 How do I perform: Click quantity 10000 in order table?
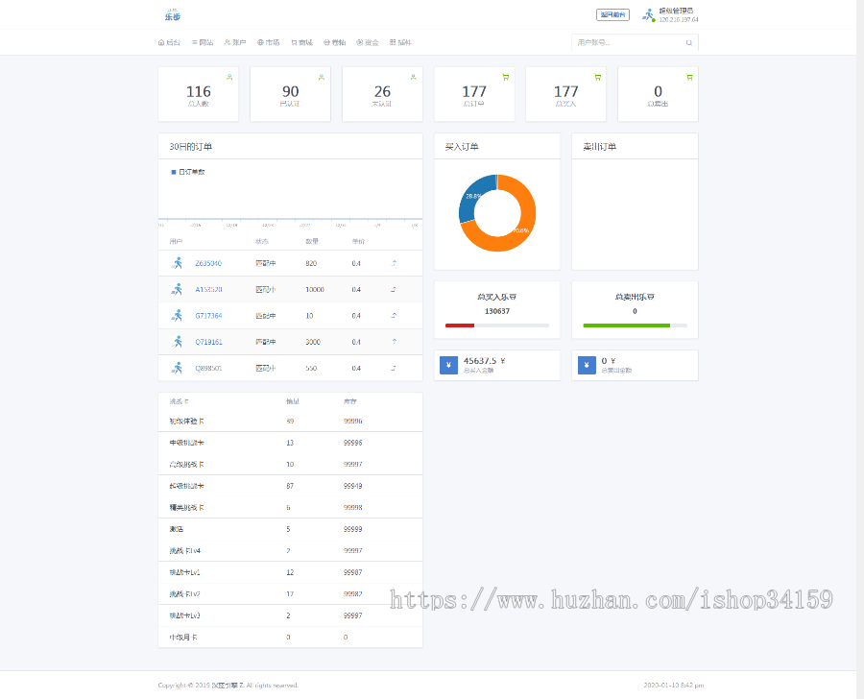click(x=315, y=289)
